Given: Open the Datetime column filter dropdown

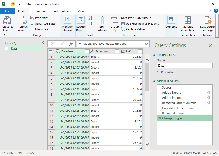Looking at the screenshot, I should coord(87,51).
